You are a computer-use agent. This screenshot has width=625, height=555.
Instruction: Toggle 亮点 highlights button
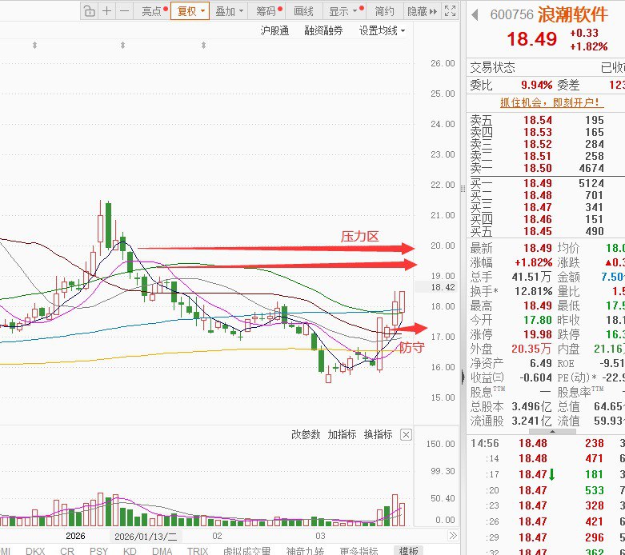(x=154, y=11)
